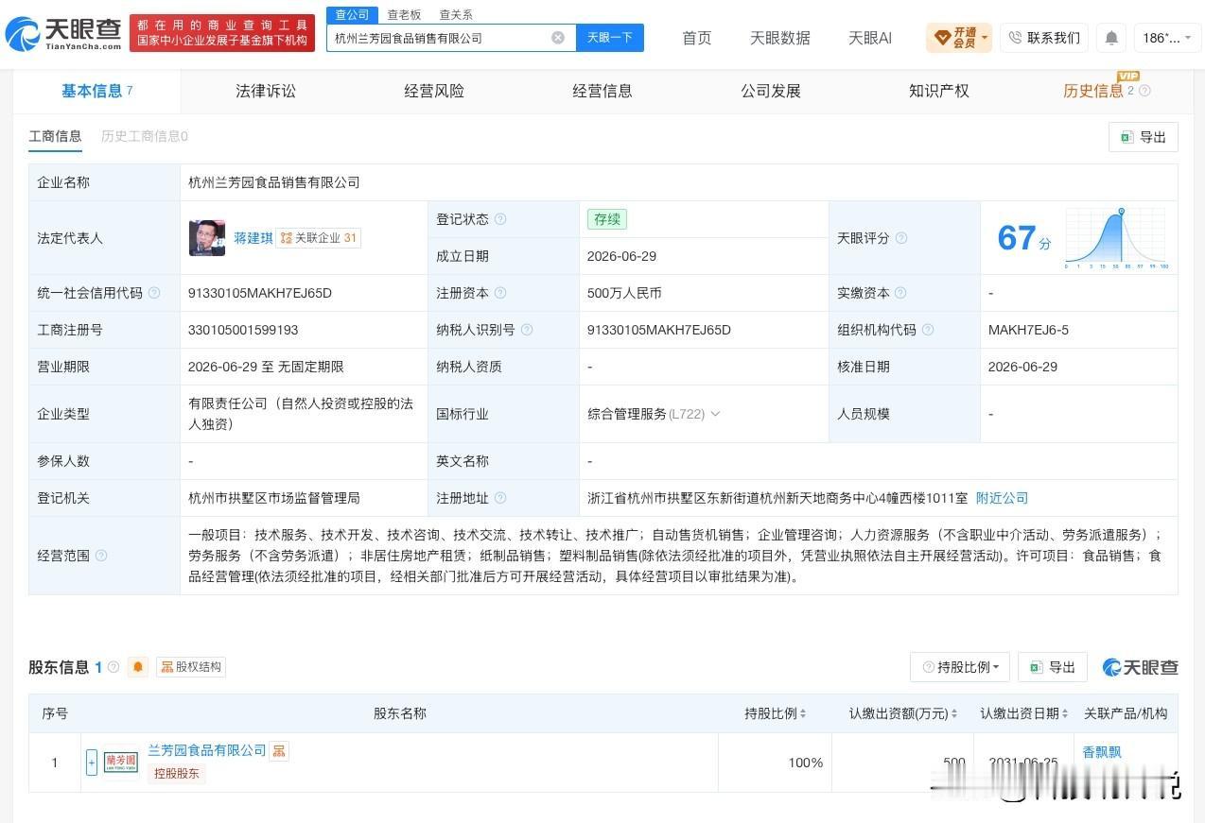
Task: Open 香飘飘 related product link
Action: click(x=1102, y=752)
